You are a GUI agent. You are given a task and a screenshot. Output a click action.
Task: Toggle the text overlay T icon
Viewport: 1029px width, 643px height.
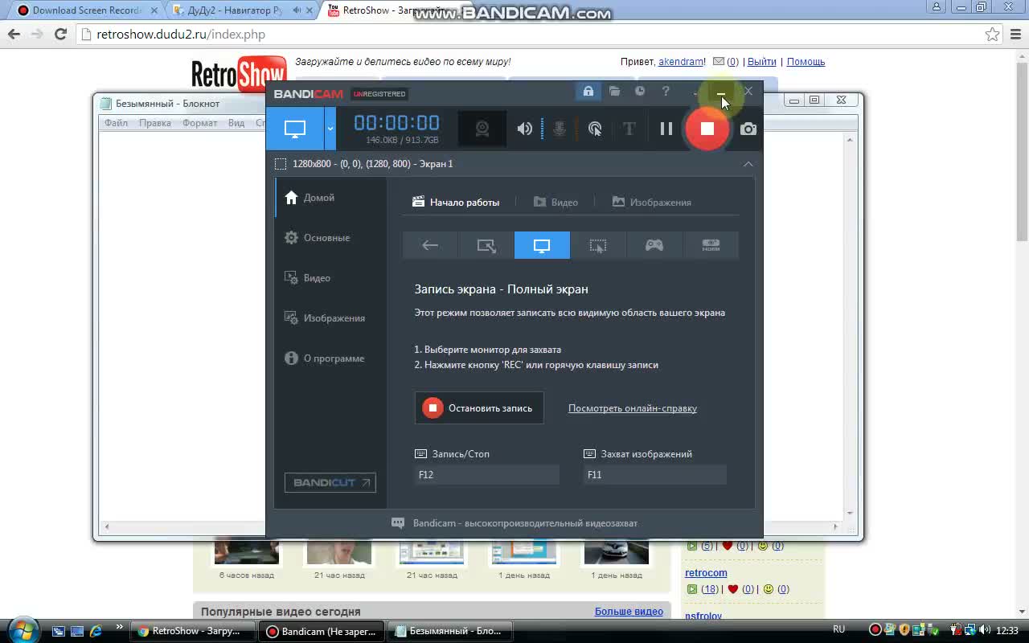[x=629, y=129]
